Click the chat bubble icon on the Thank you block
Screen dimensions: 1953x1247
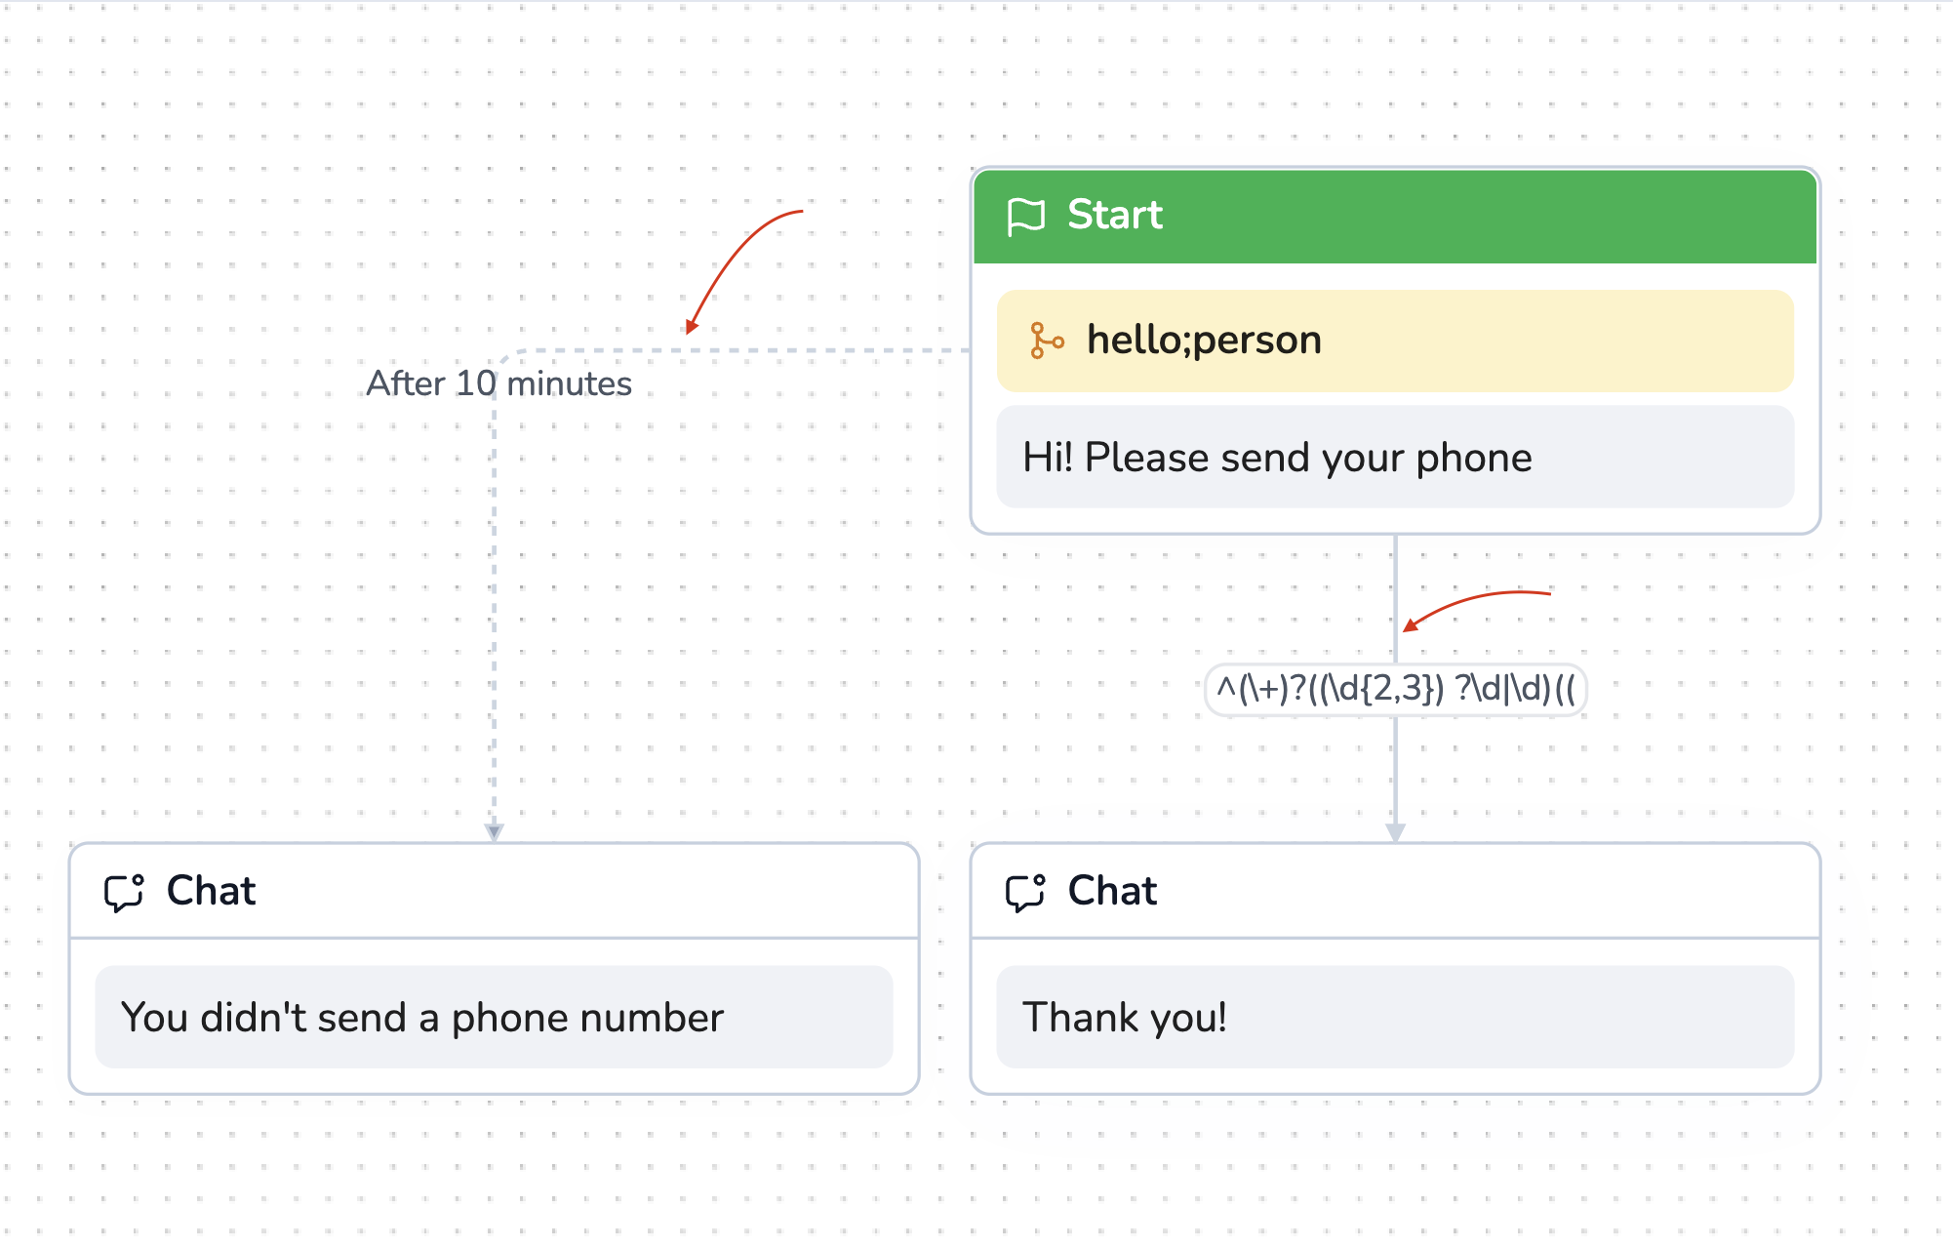click(1025, 892)
